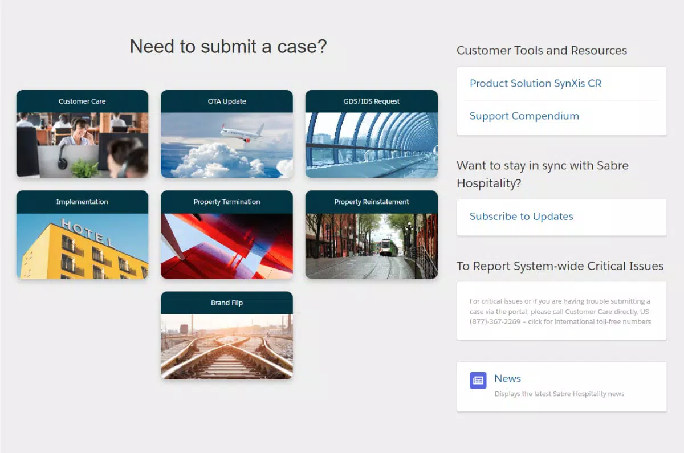This screenshot has width=684, height=453.
Task: Open the GDS/IDS Request case tile
Action: pos(372,134)
